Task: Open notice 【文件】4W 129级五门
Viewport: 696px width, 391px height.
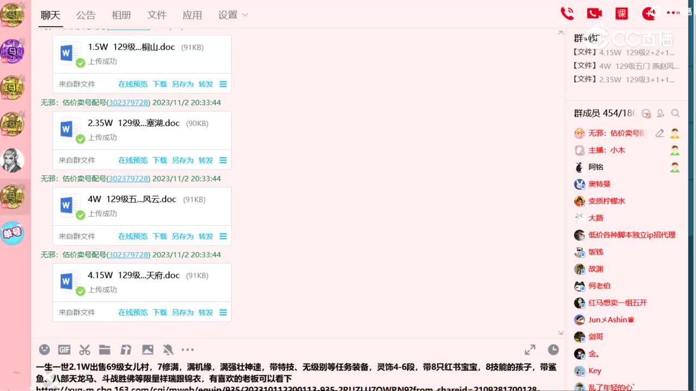Action: [626, 66]
